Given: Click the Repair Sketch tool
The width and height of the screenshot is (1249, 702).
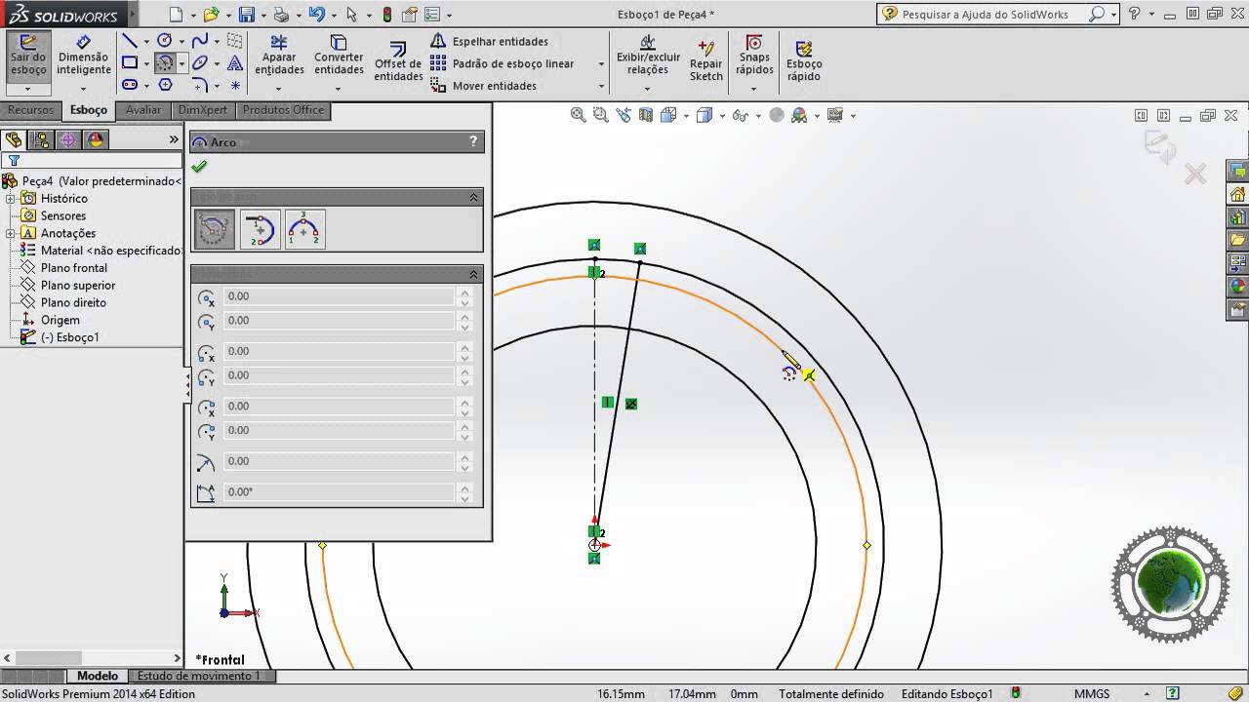Looking at the screenshot, I should point(705,60).
